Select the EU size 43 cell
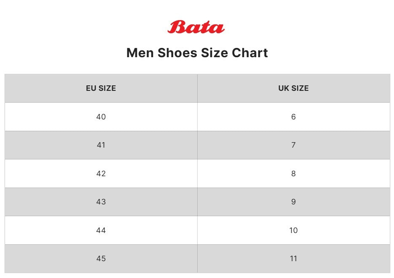Image resolution: width=394 pixels, height=278 pixels. 101,202
